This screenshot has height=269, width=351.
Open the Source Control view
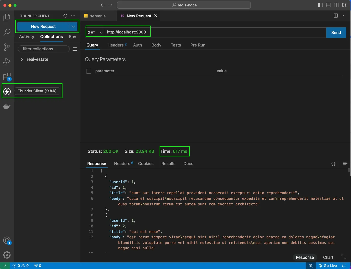[x=7, y=47]
